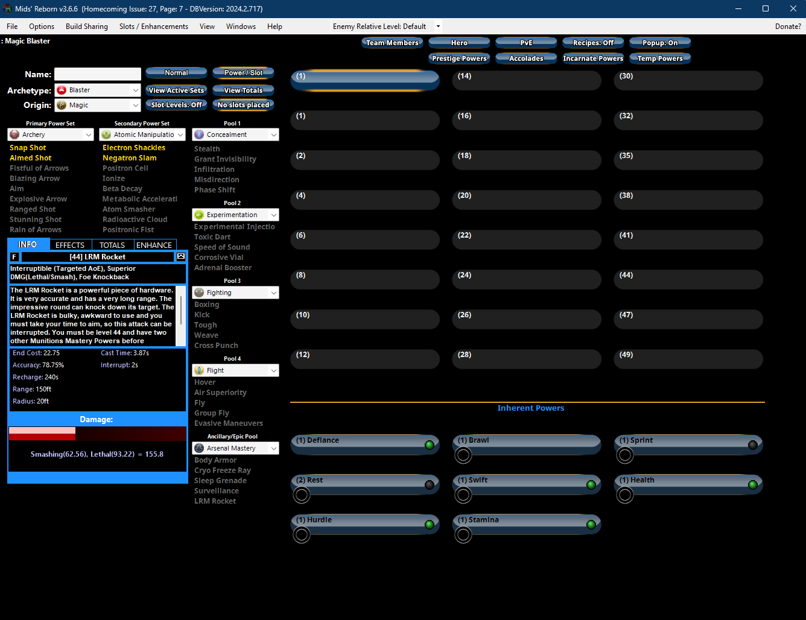The width and height of the screenshot is (806, 620).
Task: Click the character Name input field
Action: click(x=98, y=74)
